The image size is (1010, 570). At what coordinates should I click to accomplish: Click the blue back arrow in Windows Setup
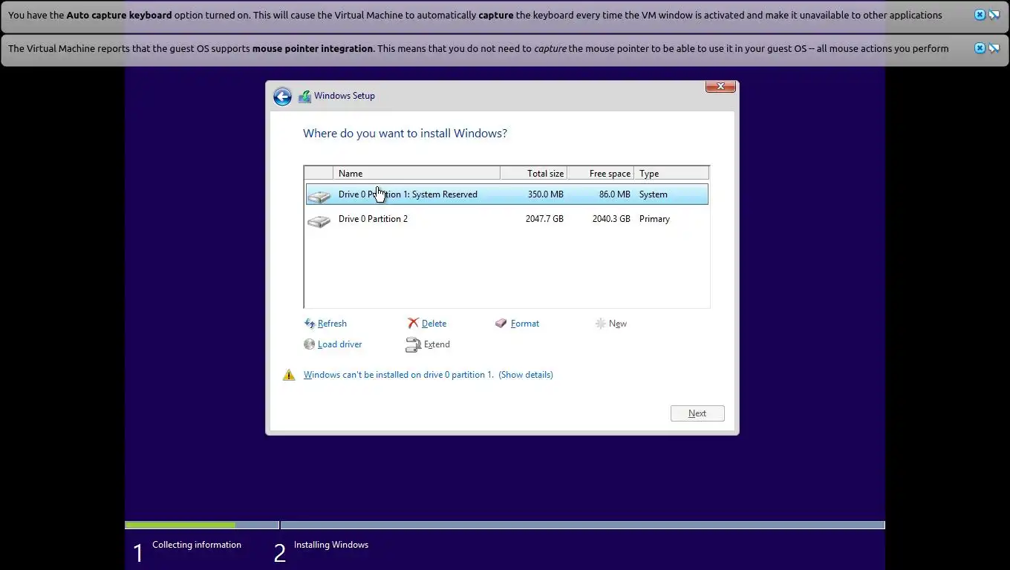pyautogui.click(x=282, y=96)
